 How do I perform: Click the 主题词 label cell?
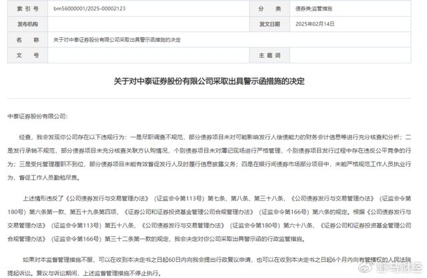click(x=270, y=55)
